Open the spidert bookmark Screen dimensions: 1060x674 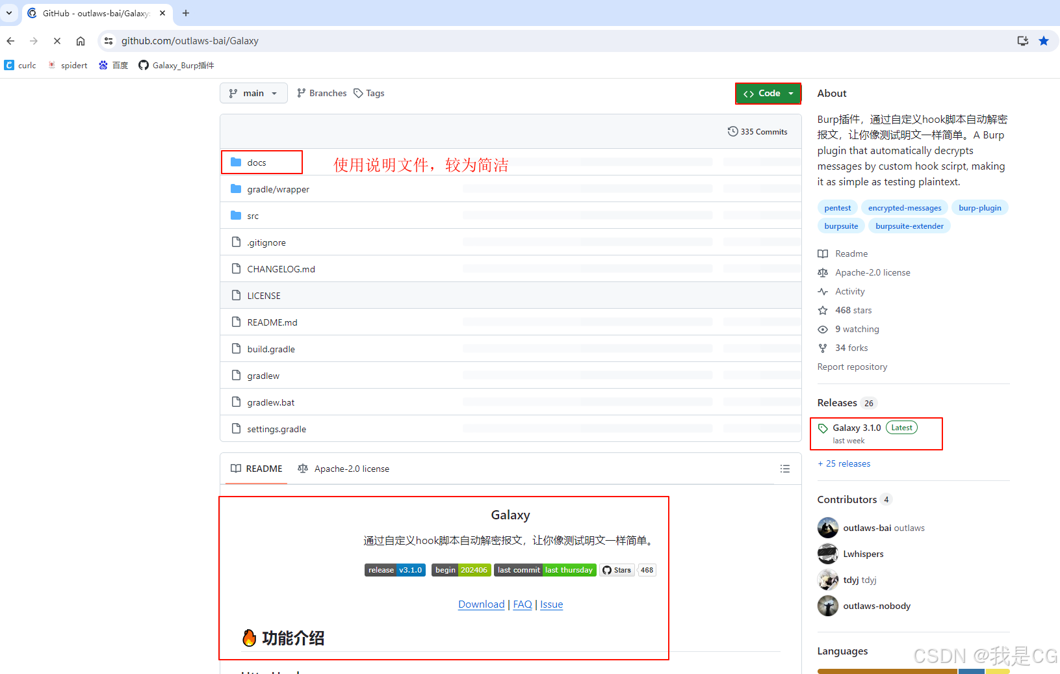pos(68,65)
